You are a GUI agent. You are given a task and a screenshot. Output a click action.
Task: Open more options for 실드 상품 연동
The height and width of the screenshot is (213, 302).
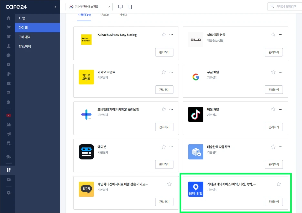coord(281,34)
